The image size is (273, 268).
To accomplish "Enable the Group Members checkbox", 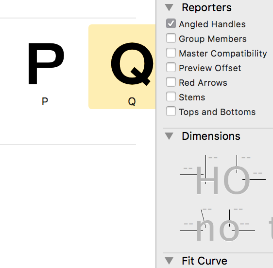I will 171,38.
